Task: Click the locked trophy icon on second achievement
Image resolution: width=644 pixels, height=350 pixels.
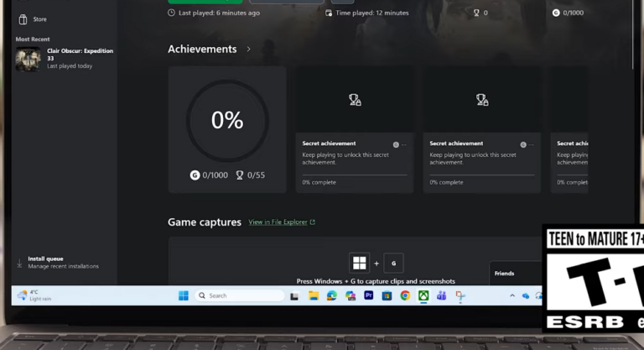Action: point(482,100)
